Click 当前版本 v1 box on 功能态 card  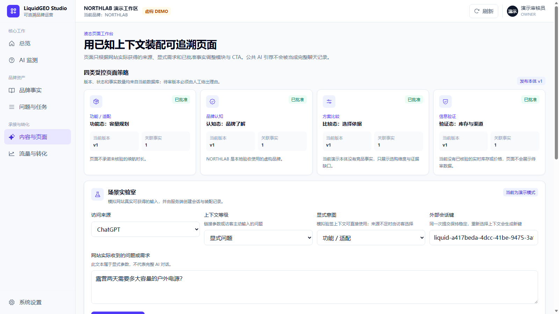114,141
